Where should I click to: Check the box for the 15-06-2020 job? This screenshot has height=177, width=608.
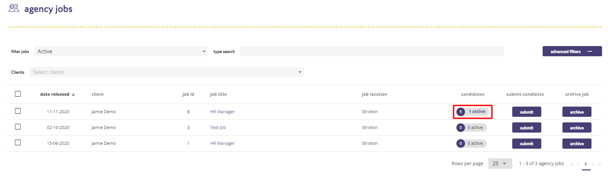(18, 142)
